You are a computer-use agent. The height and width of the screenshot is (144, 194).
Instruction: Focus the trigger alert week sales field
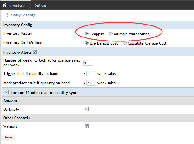(91, 74)
